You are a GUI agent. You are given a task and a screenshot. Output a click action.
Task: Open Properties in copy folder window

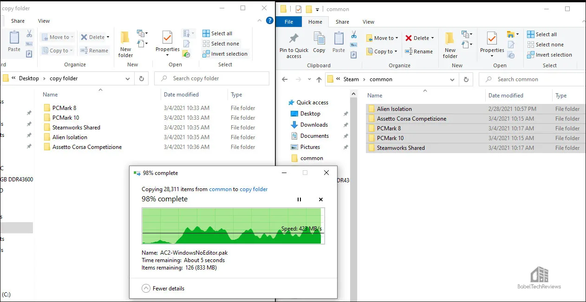pyautogui.click(x=168, y=44)
